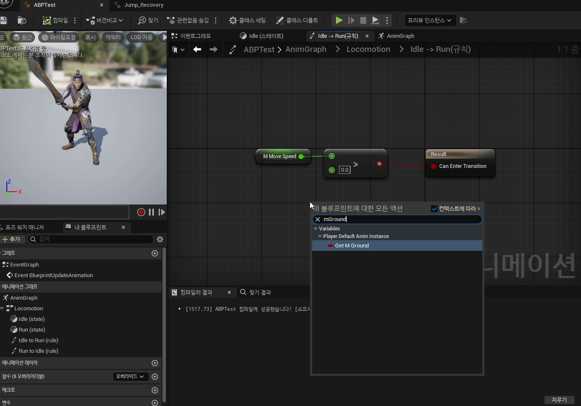Switch to the 찾기 결과 tab
Image resolution: width=581 pixels, height=406 pixels.
pyautogui.click(x=256, y=292)
